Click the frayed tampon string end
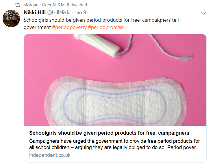This screenshot has height=168, width=211. tap(187, 57)
